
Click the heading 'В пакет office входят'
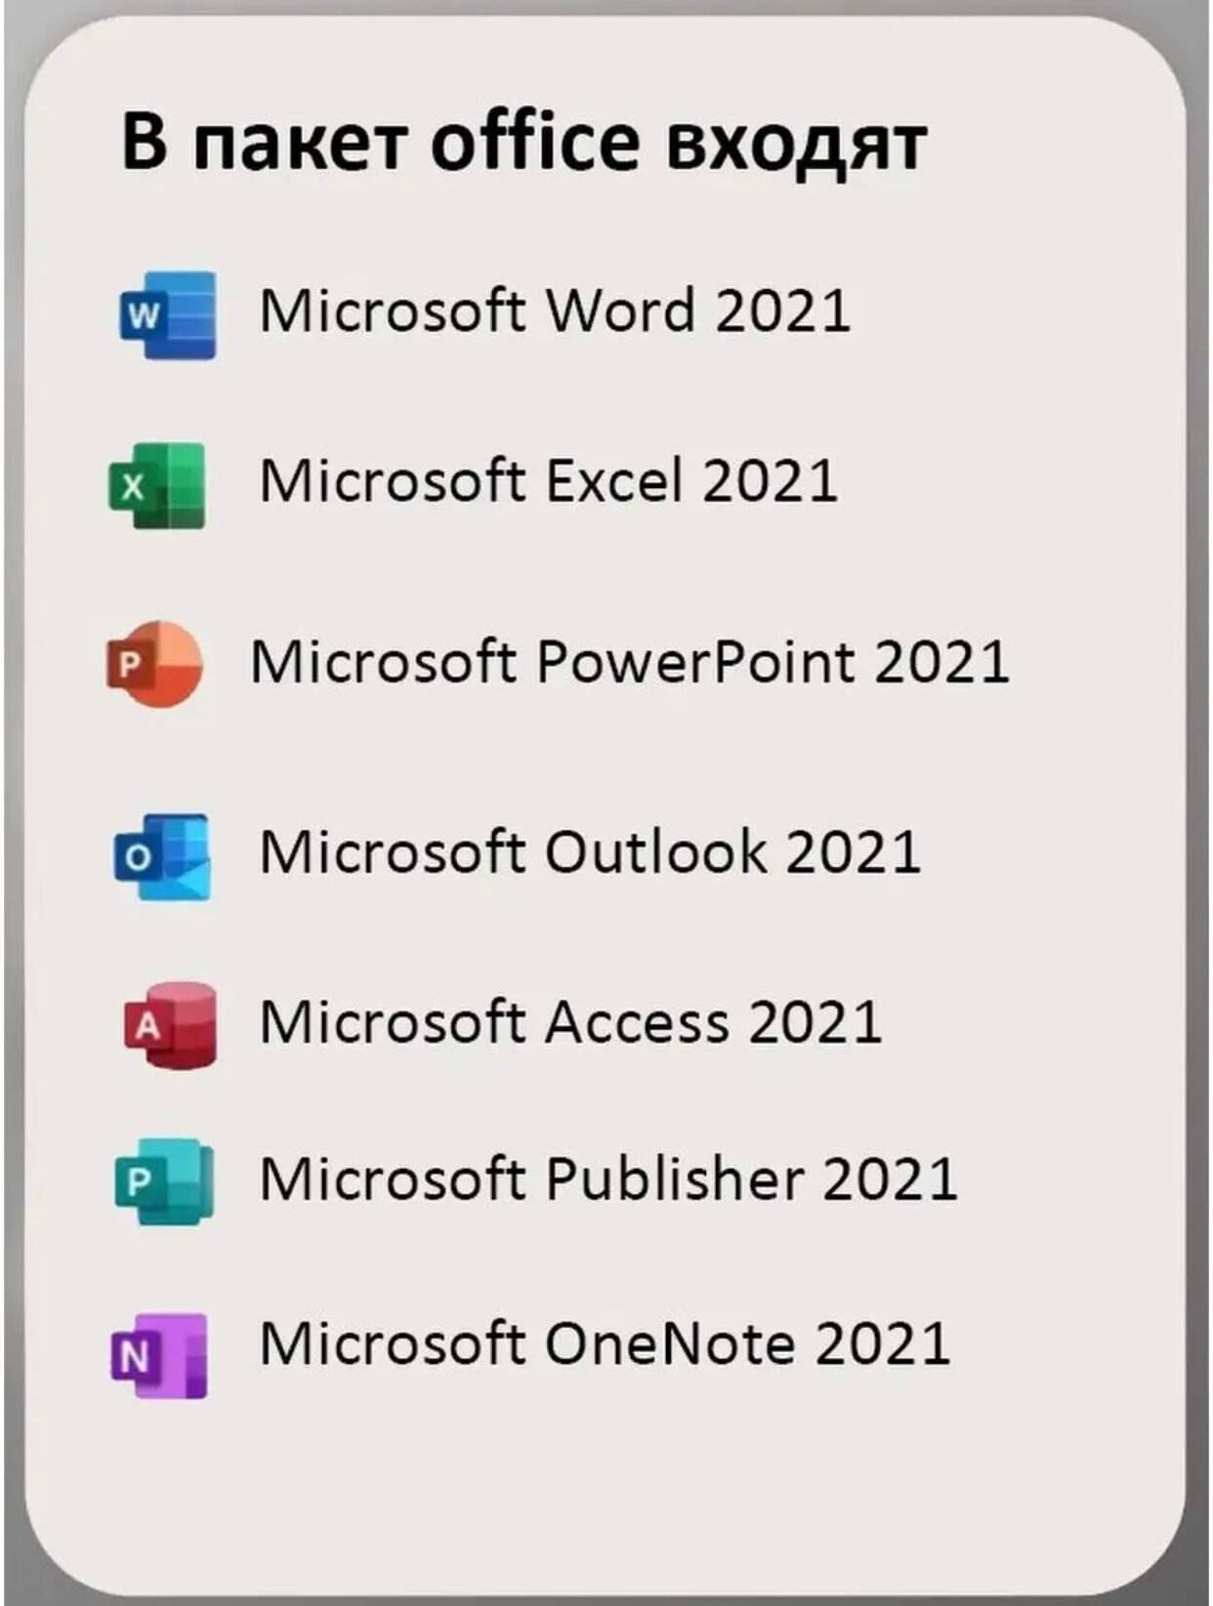tap(523, 144)
